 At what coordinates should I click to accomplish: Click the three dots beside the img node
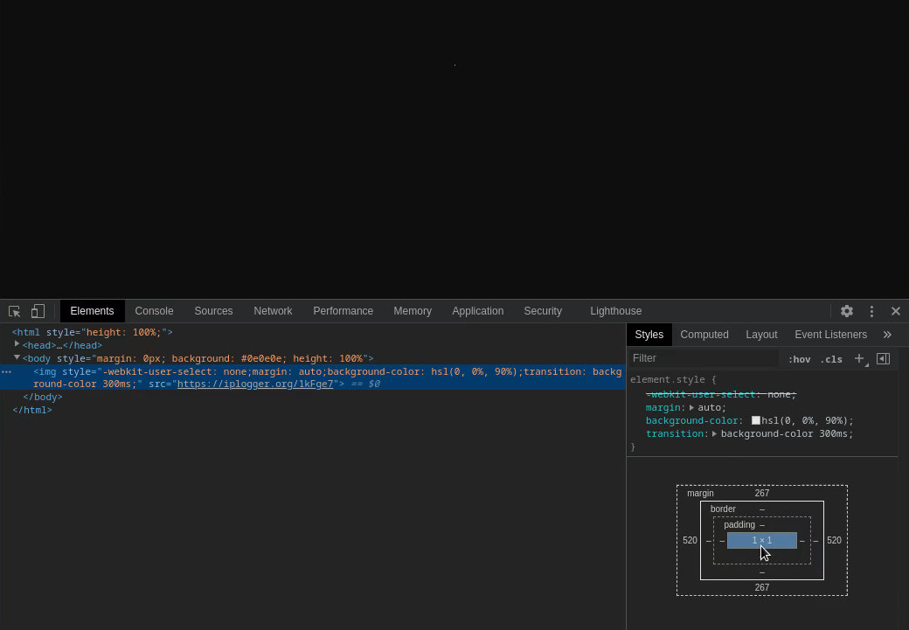(x=6, y=371)
